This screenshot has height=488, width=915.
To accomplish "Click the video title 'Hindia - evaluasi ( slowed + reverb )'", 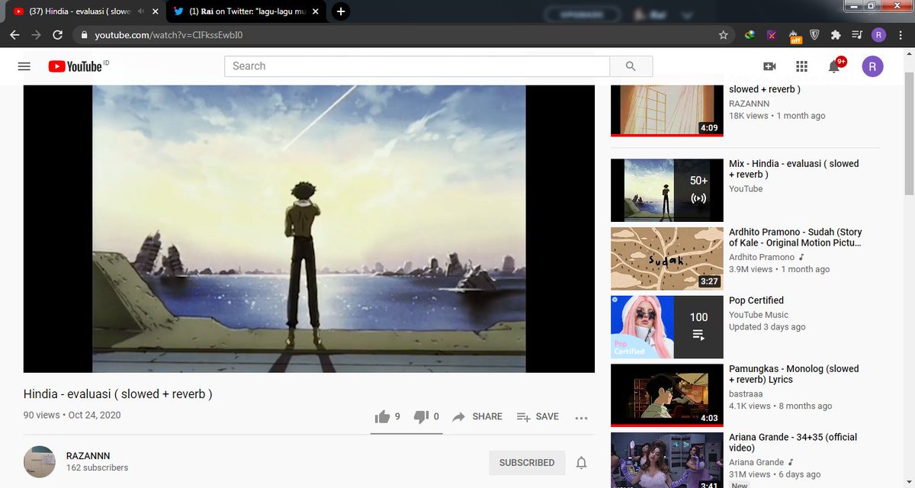I will tap(118, 394).
